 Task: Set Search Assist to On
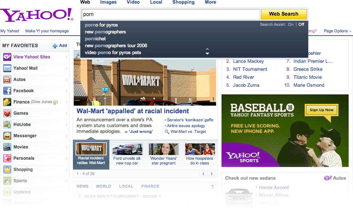pos(291,24)
